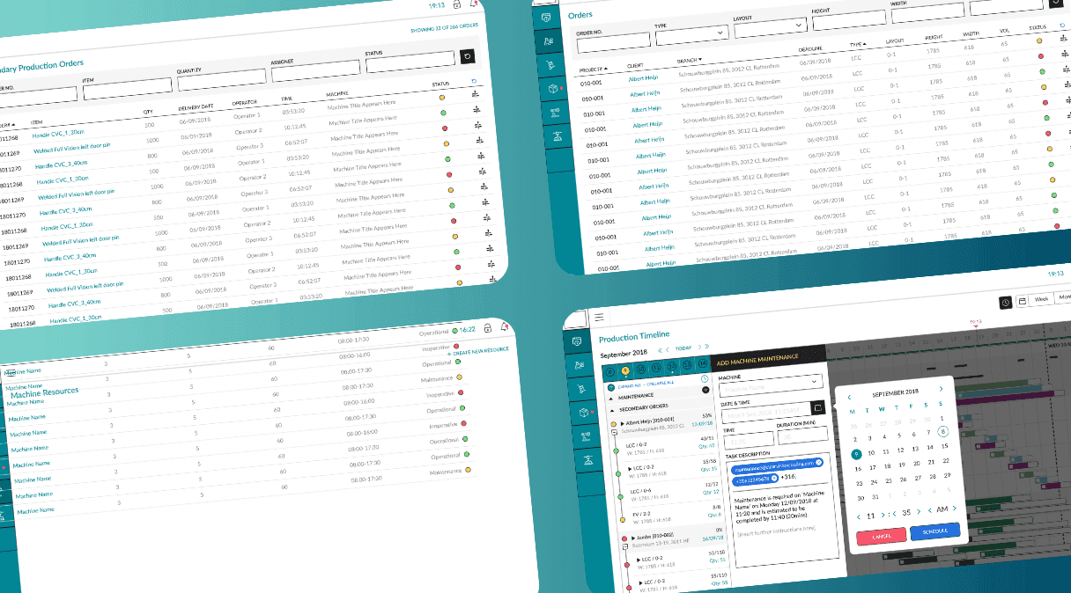
Task: Click the clock view icon in timeline header
Action: click(1006, 302)
